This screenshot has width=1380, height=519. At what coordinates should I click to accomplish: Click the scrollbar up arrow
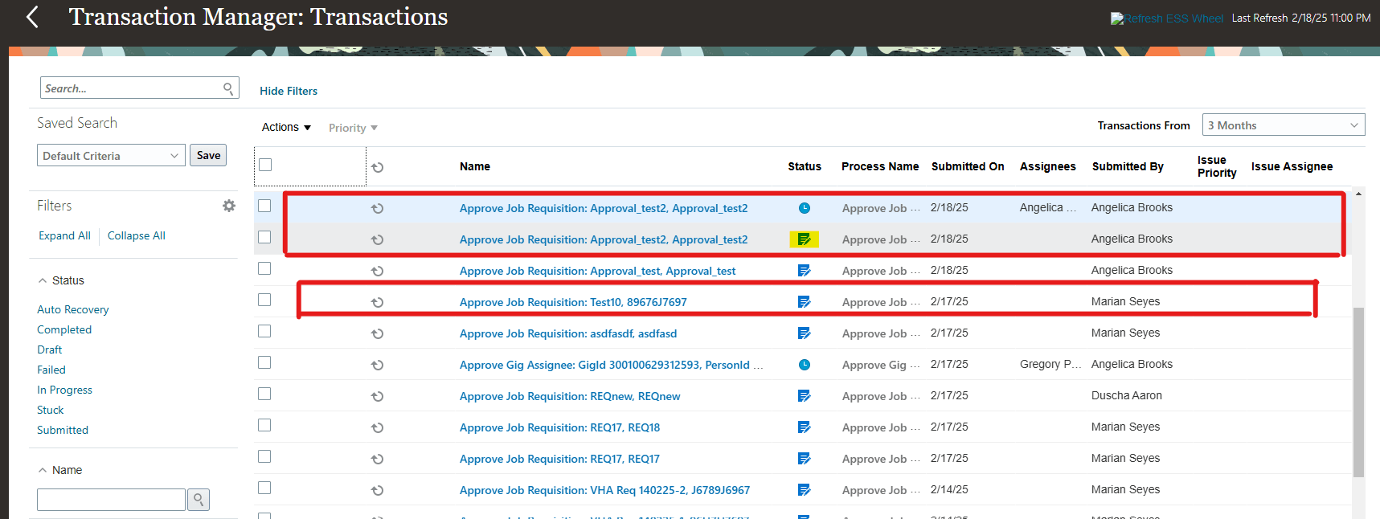pyautogui.click(x=1358, y=194)
